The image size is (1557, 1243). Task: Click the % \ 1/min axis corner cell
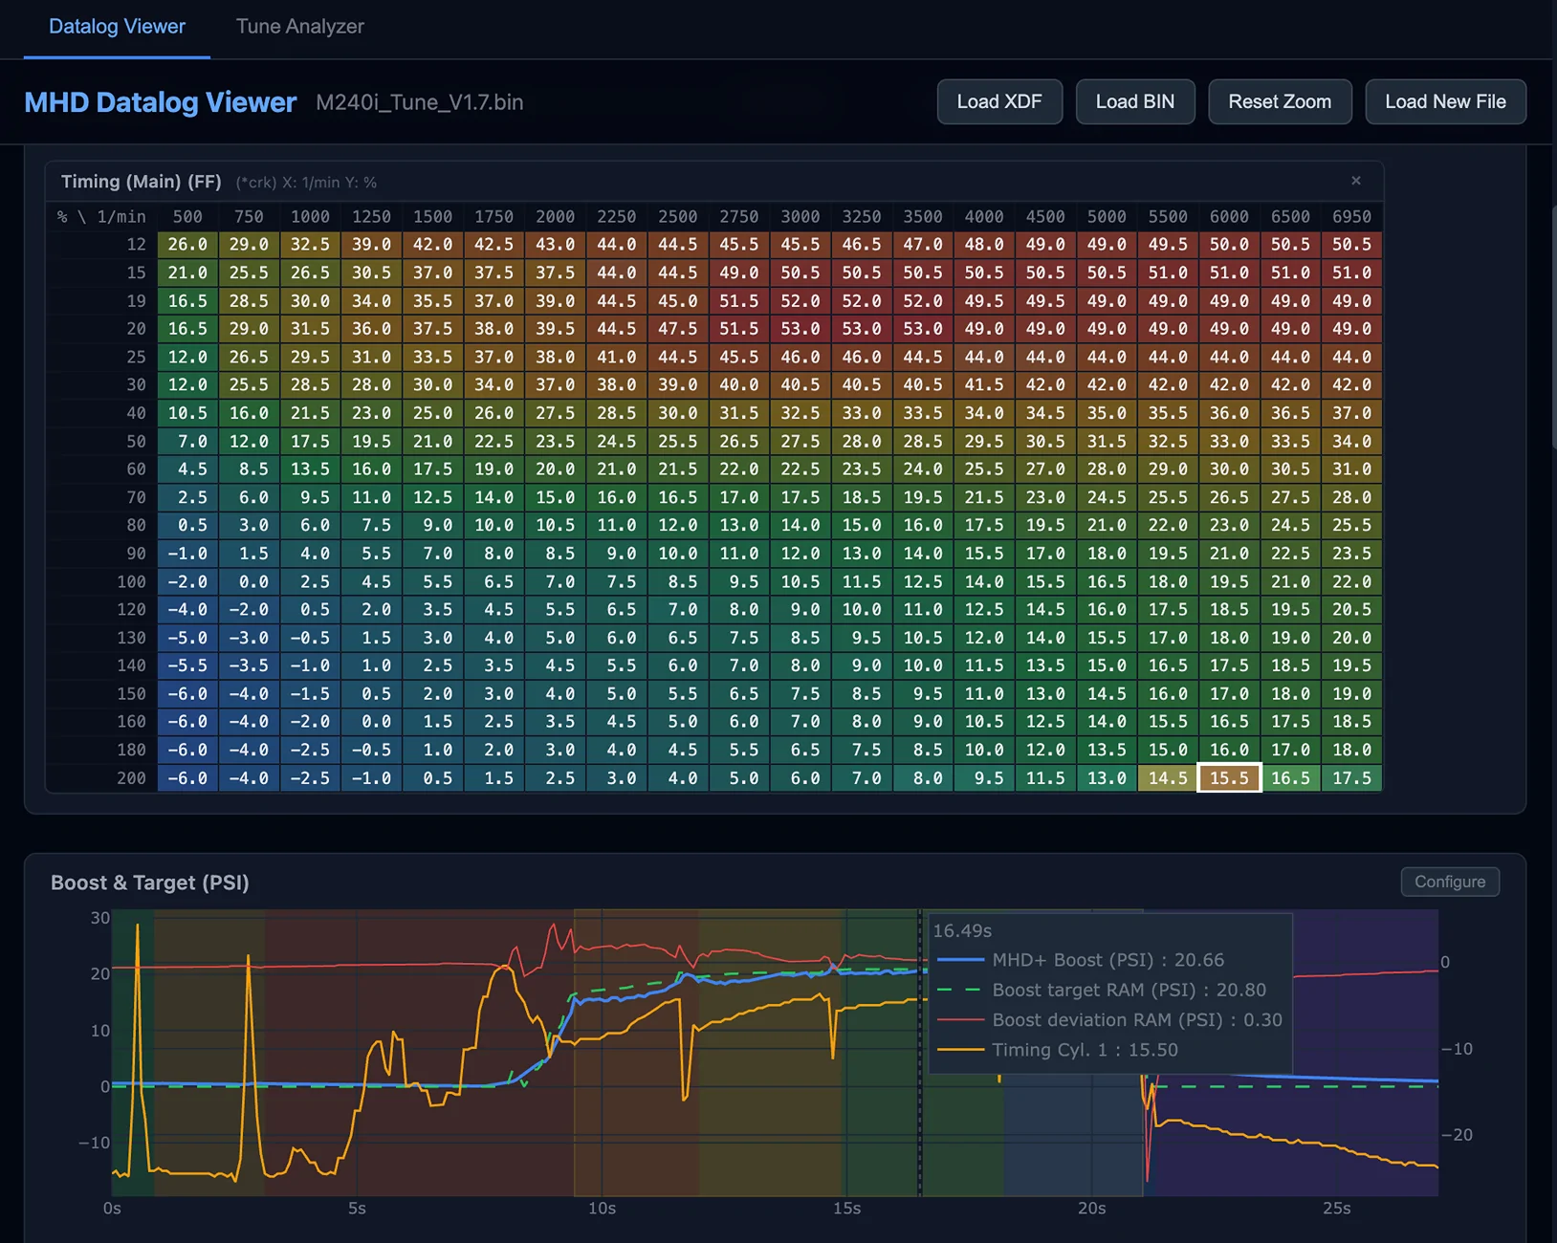coord(101,217)
